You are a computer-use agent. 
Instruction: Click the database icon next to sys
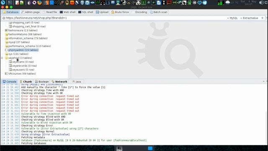tap(6, 54)
